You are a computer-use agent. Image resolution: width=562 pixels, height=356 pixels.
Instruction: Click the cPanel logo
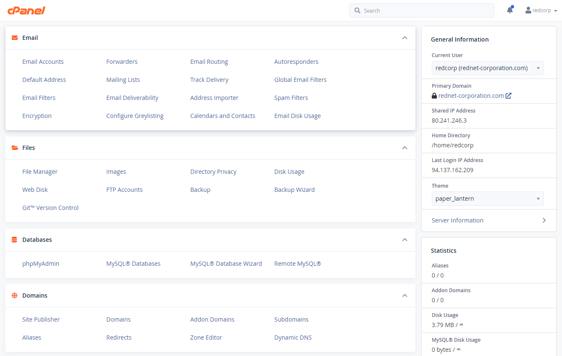point(26,10)
